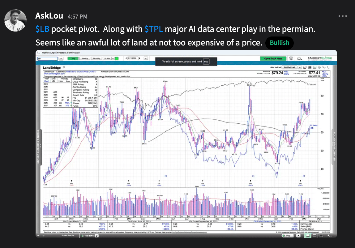Select the middle layout icon in bottom bar
The image size is (355, 248).
click(314, 236)
